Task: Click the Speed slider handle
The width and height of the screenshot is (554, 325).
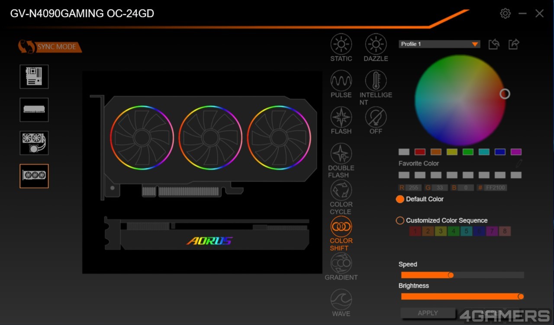Action: coord(451,275)
